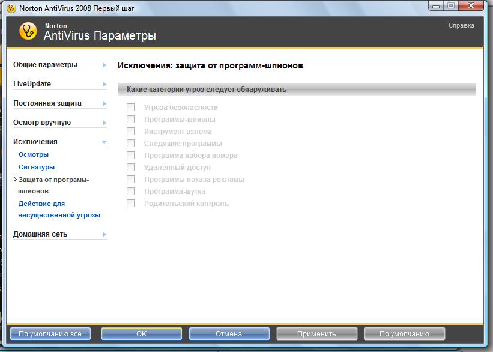Toggle the Программа-шутка checkbox
The width and height of the screenshot is (493, 352).
point(130,191)
